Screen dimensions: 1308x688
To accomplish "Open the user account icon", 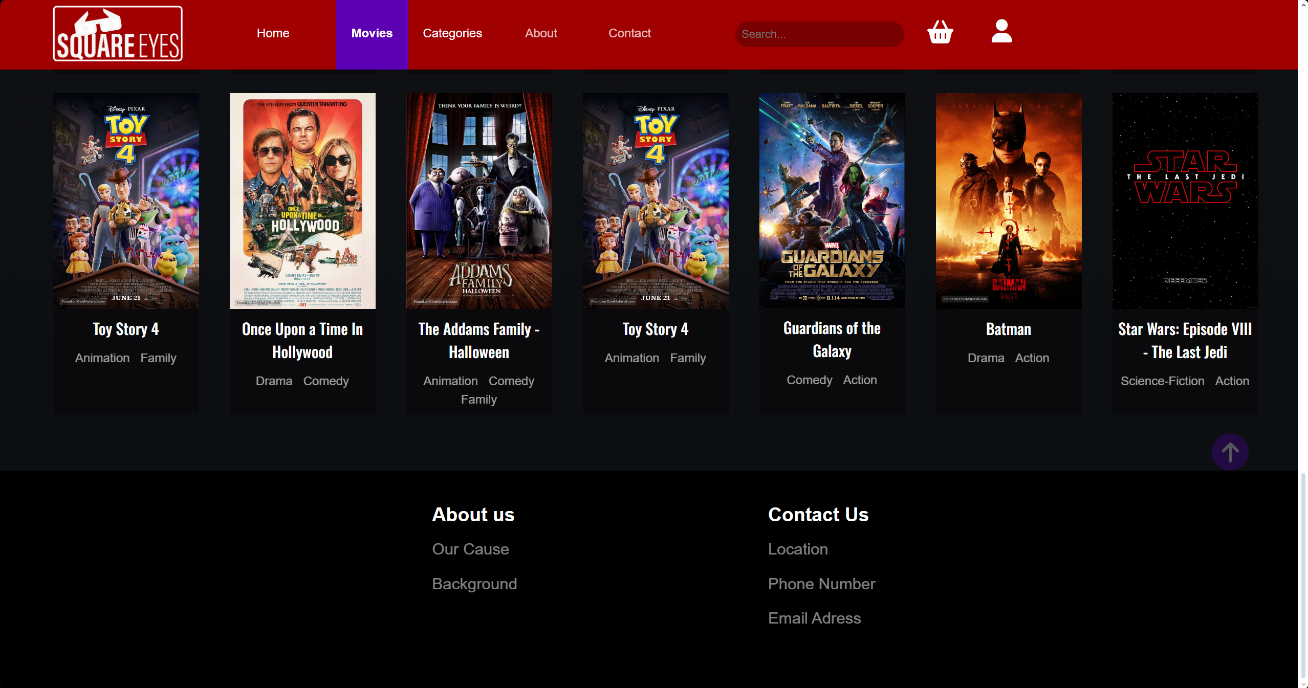I will pos(1001,33).
